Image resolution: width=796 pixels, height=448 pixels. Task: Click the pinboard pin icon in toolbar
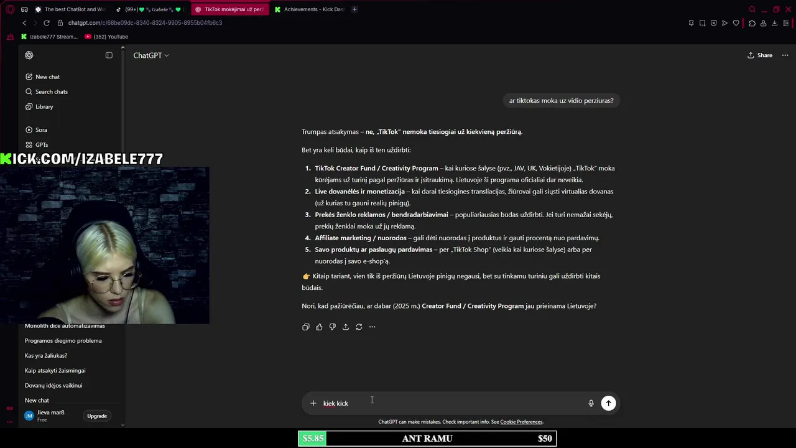[691, 23]
